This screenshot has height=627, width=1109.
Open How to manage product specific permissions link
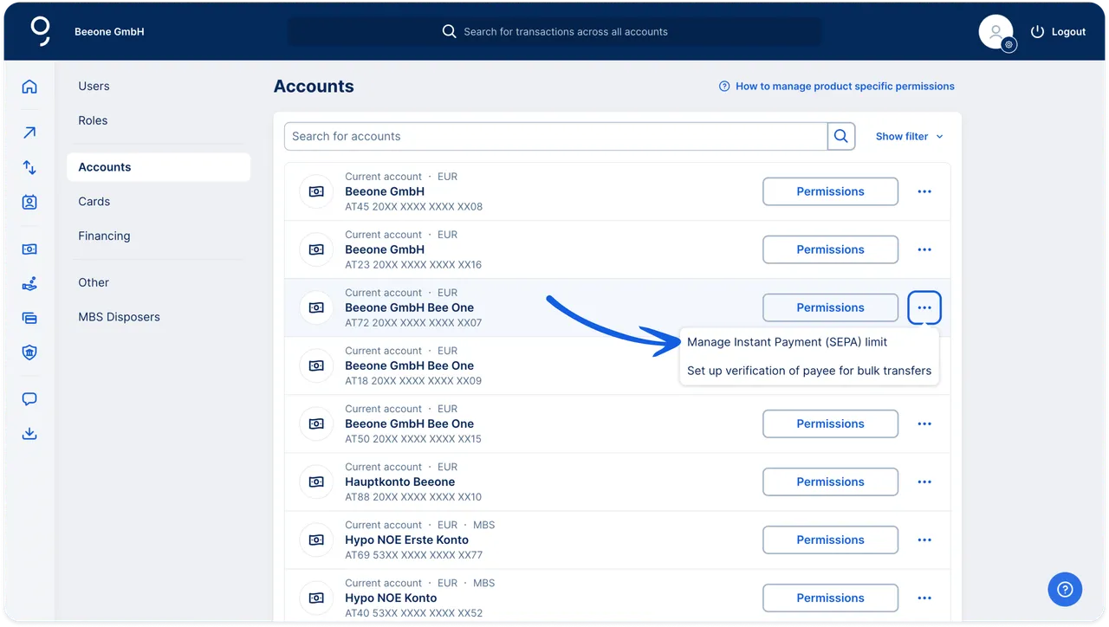point(837,87)
